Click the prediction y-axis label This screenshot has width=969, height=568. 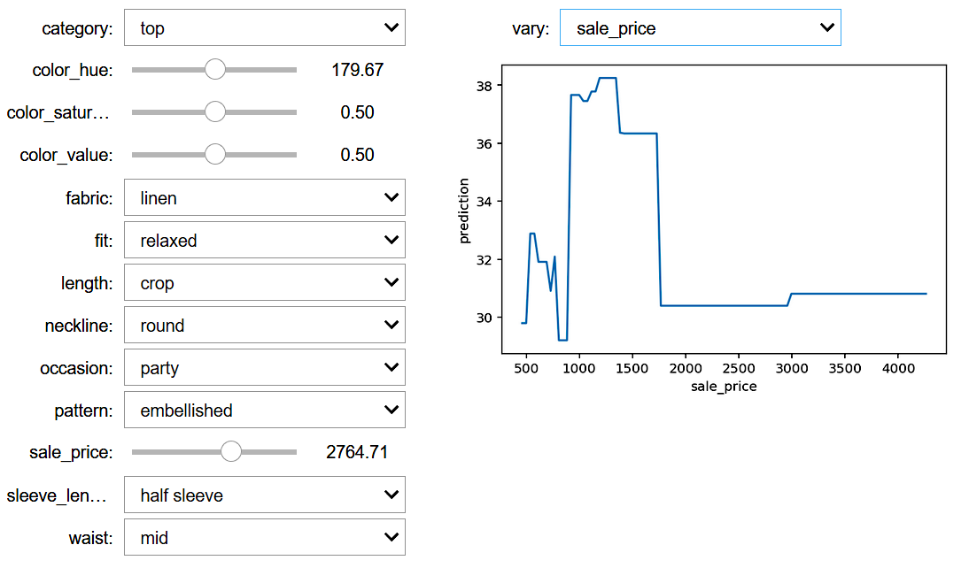click(464, 210)
